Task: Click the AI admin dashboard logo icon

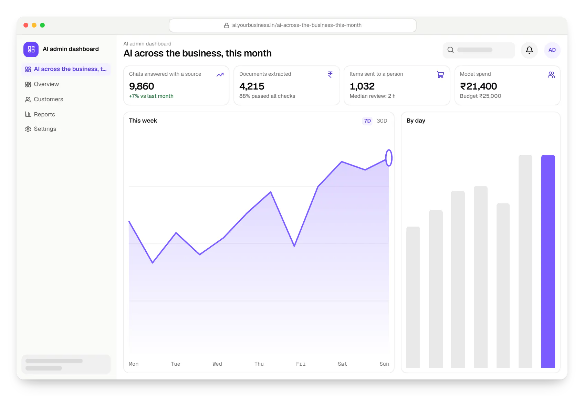Action: [x=31, y=49]
